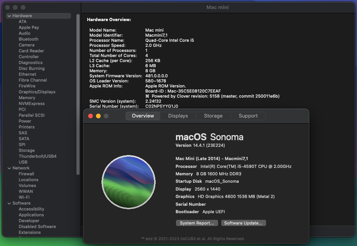Select ATA in the sidebar

point(23,21)
